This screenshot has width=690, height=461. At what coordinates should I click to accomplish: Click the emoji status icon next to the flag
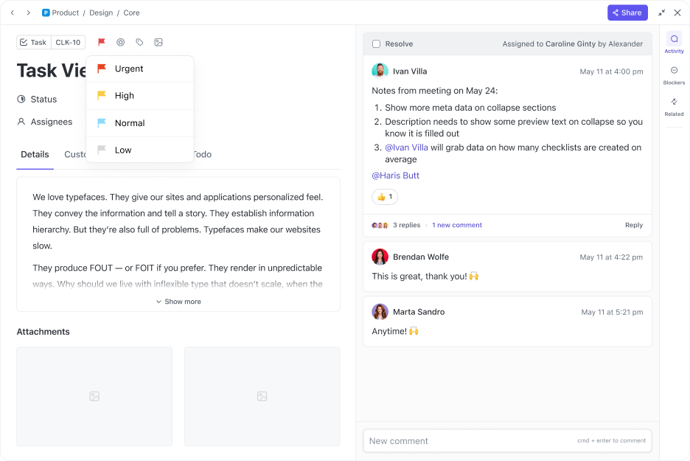[120, 42]
